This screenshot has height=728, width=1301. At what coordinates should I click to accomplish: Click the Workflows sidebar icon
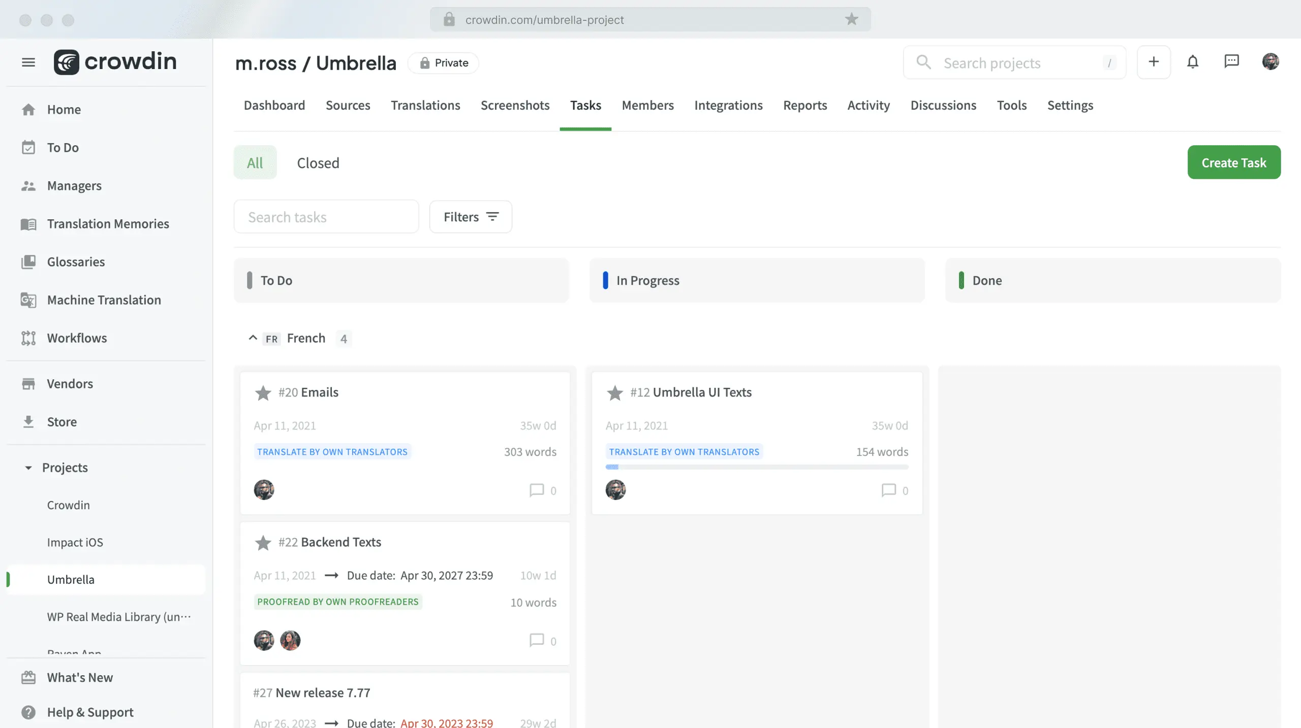click(28, 337)
